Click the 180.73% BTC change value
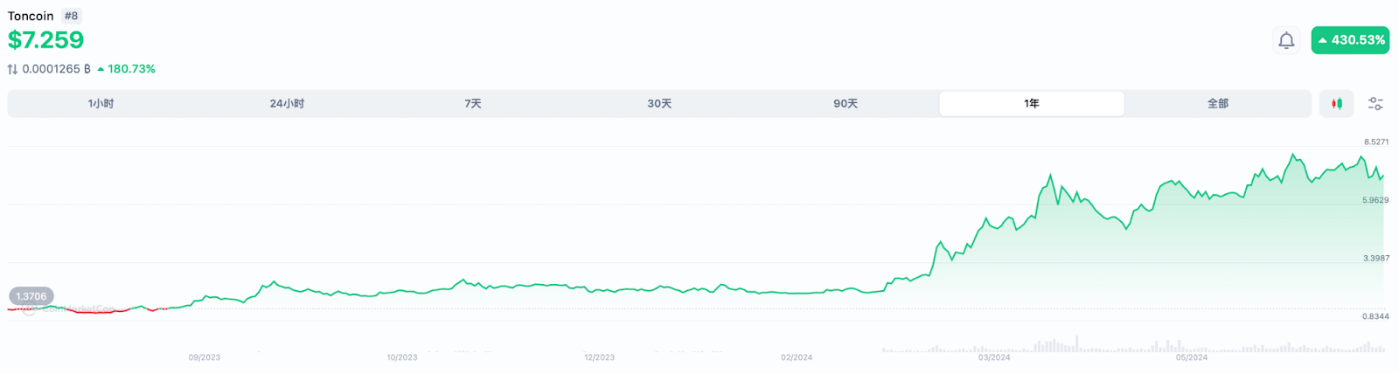1399x374 pixels. click(126, 69)
